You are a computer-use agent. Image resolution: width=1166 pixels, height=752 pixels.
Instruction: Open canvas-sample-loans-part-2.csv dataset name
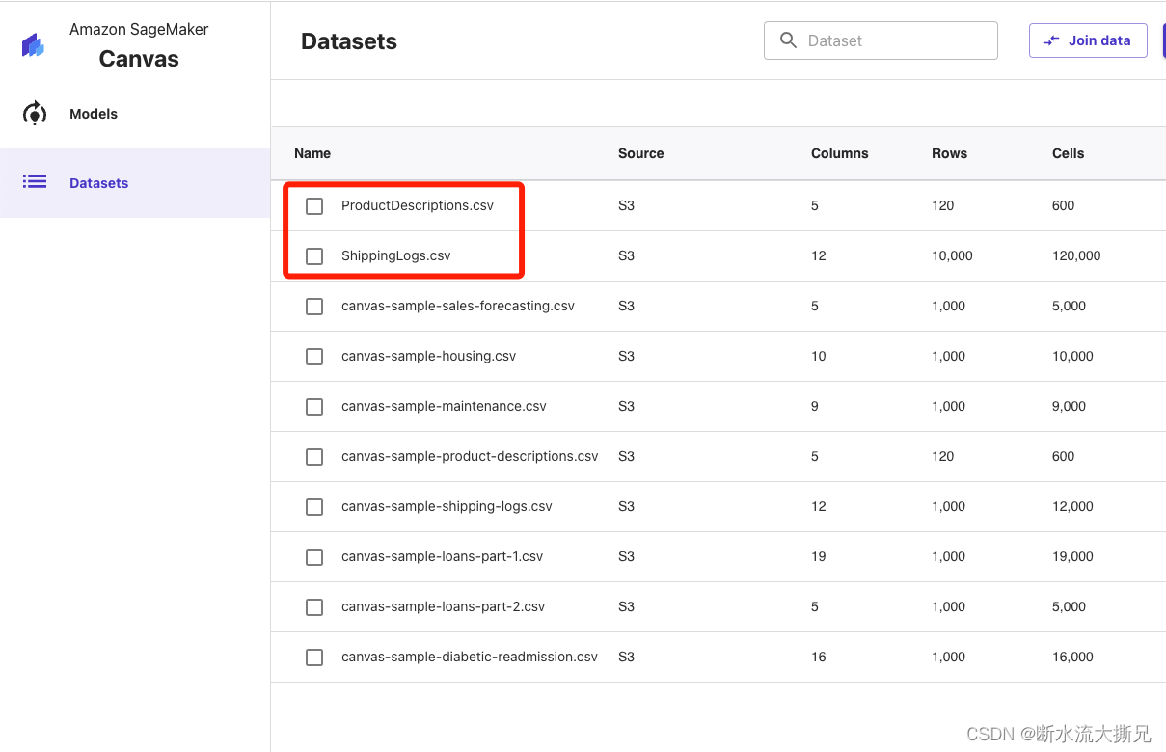point(443,606)
